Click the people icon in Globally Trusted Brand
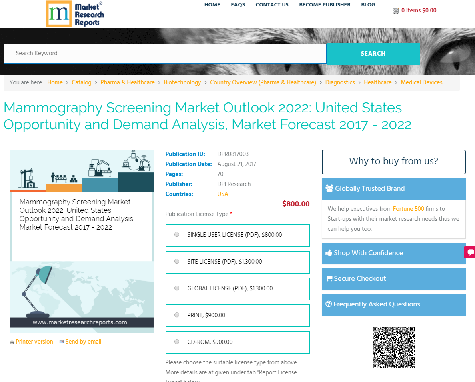Viewport: 475px width, 382px height. click(x=329, y=188)
